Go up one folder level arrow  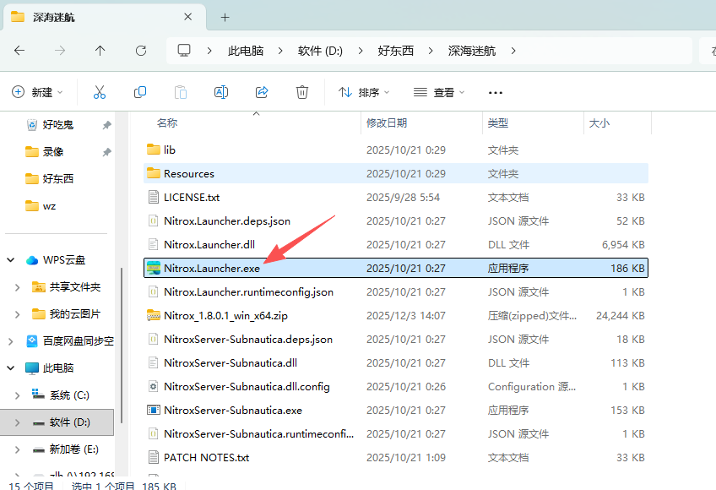point(100,51)
